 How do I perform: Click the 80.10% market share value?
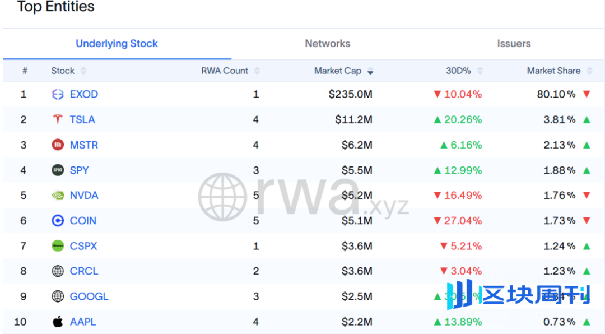pos(556,94)
